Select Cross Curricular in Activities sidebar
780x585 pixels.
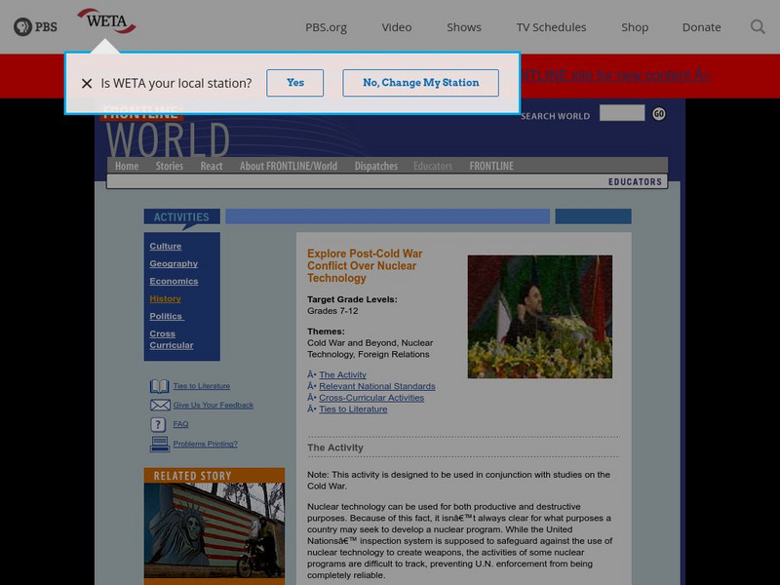point(172,339)
